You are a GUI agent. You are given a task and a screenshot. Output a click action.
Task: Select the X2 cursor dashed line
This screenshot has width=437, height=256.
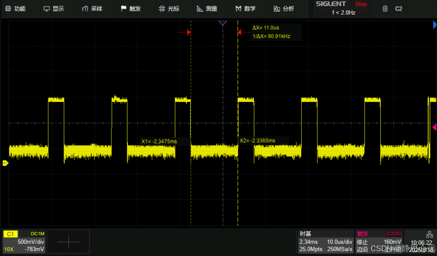238,123
